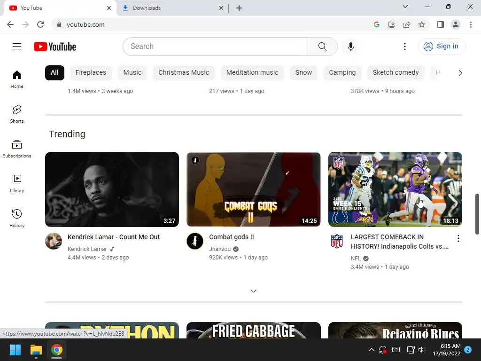Open Shorts from sidebar
The image size is (481, 361).
pyautogui.click(x=17, y=114)
